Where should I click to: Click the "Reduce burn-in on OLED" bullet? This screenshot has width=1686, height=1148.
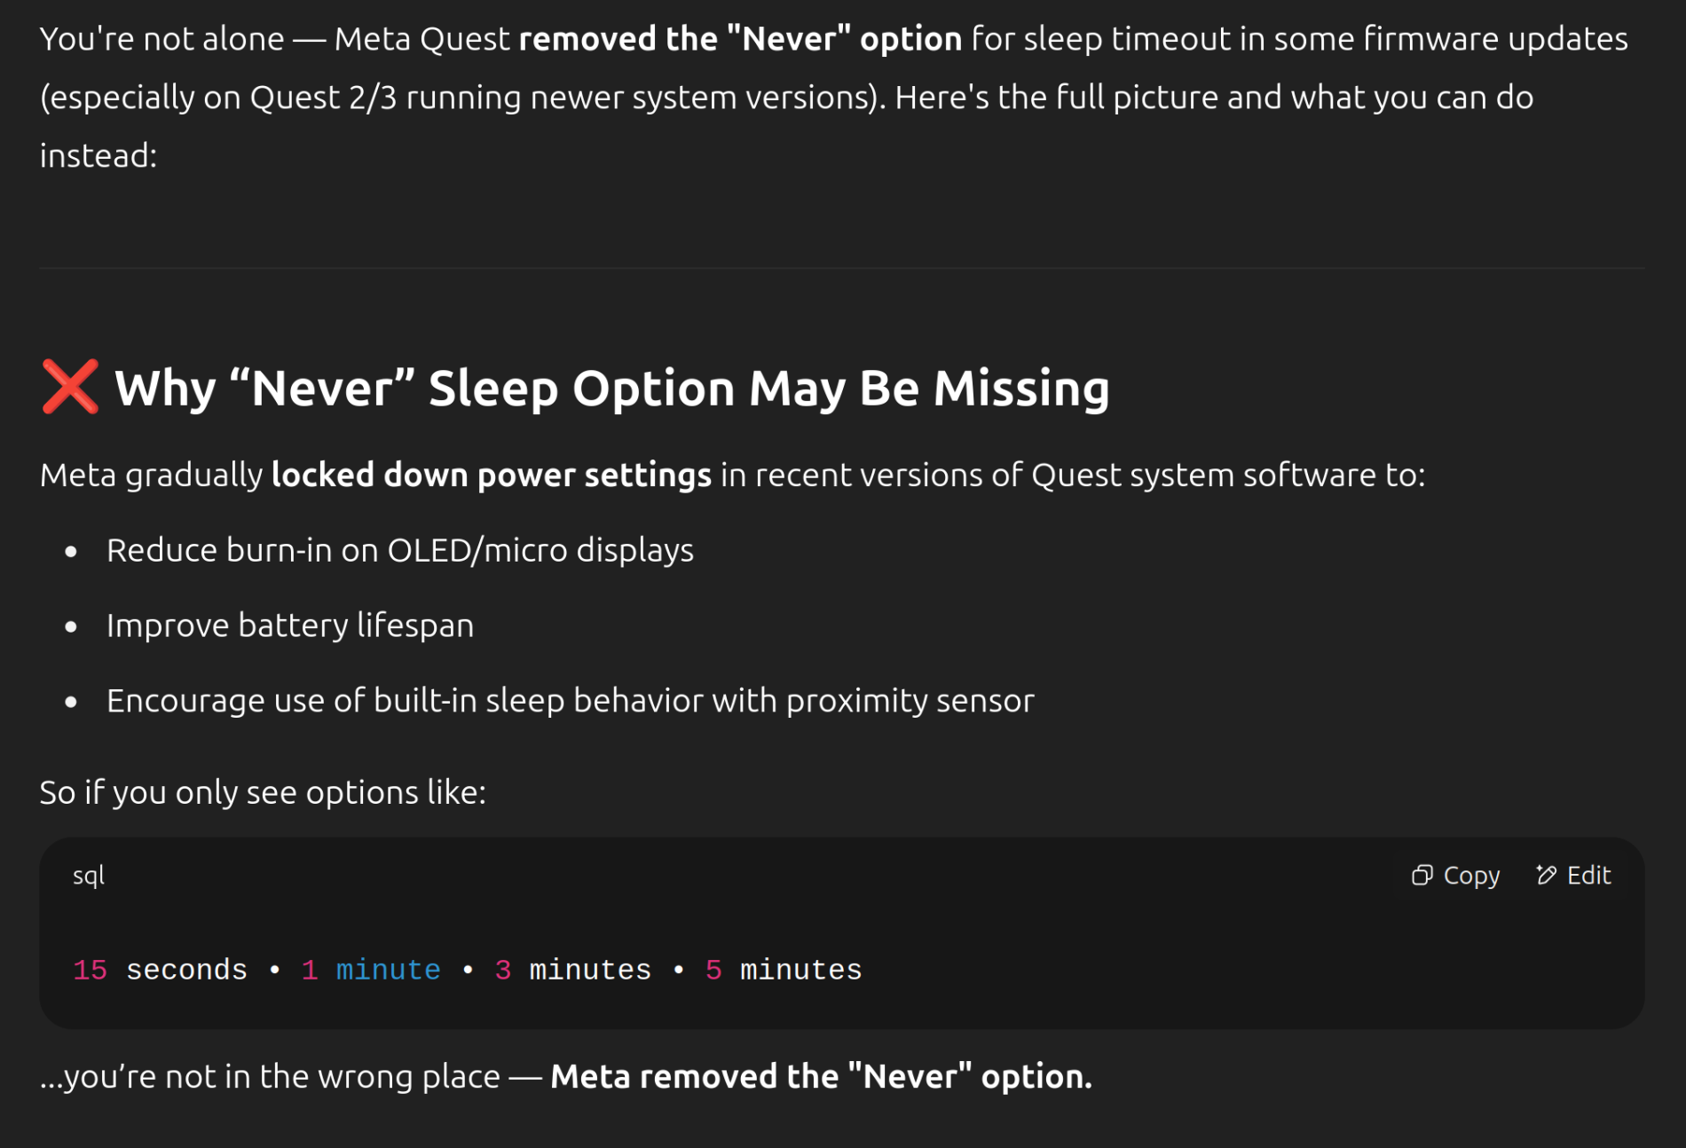(x=400, y=550)
